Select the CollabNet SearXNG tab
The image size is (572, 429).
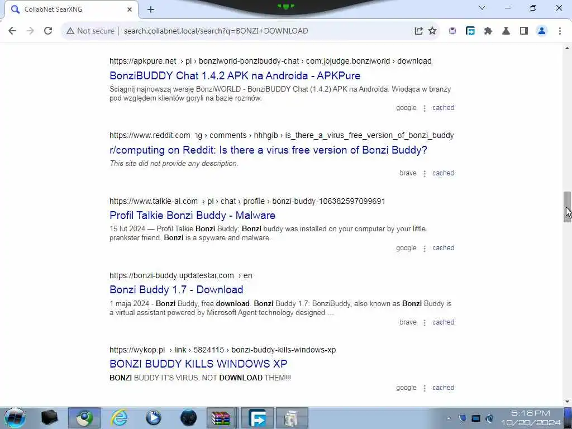coord(71,9)
